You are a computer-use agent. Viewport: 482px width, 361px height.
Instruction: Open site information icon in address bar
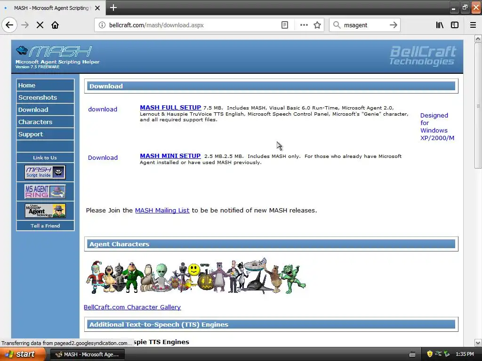pos(102,25)
